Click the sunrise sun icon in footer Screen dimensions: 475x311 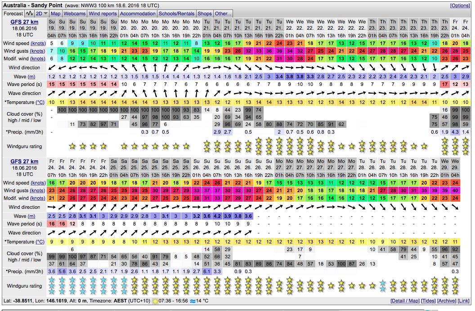tap(156, 301)
